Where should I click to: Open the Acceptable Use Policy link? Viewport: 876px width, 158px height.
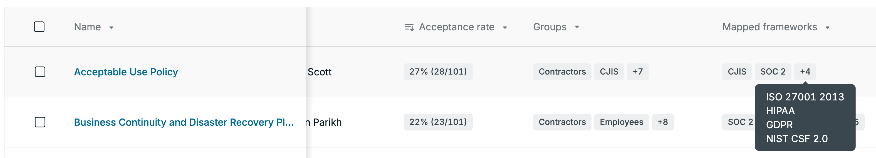(126, 72)
